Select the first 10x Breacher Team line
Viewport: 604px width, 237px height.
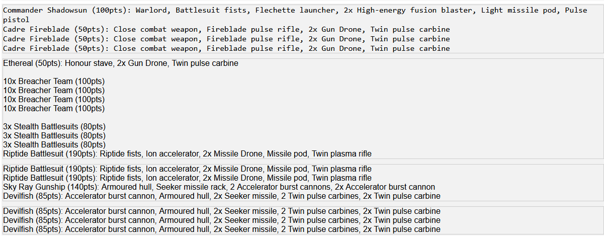pos(54,82)
